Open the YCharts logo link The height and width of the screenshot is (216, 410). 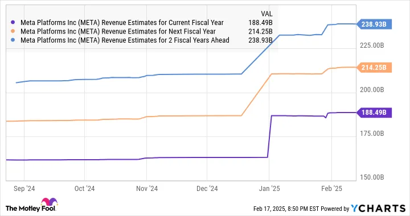(378, 208)
